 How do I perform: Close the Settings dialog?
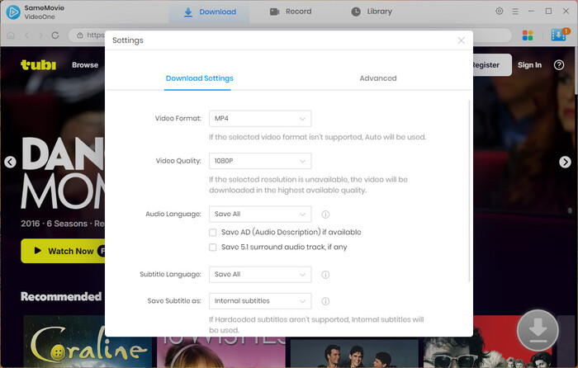pos(461,40)
